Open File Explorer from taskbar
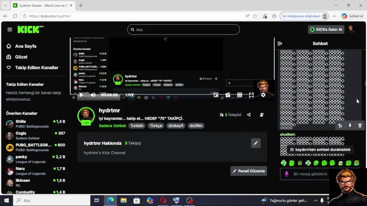 tap(123, 201)
